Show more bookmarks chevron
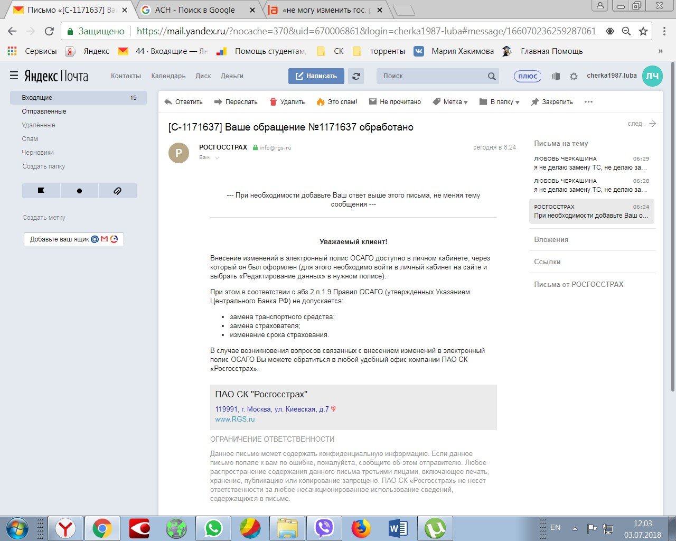The image size is (676, 541). (x=660, y=51)
